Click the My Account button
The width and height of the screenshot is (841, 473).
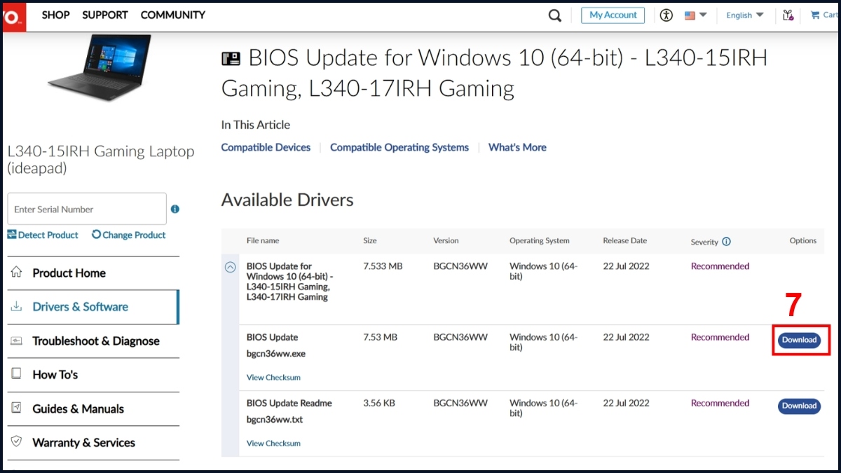point(613,15)
